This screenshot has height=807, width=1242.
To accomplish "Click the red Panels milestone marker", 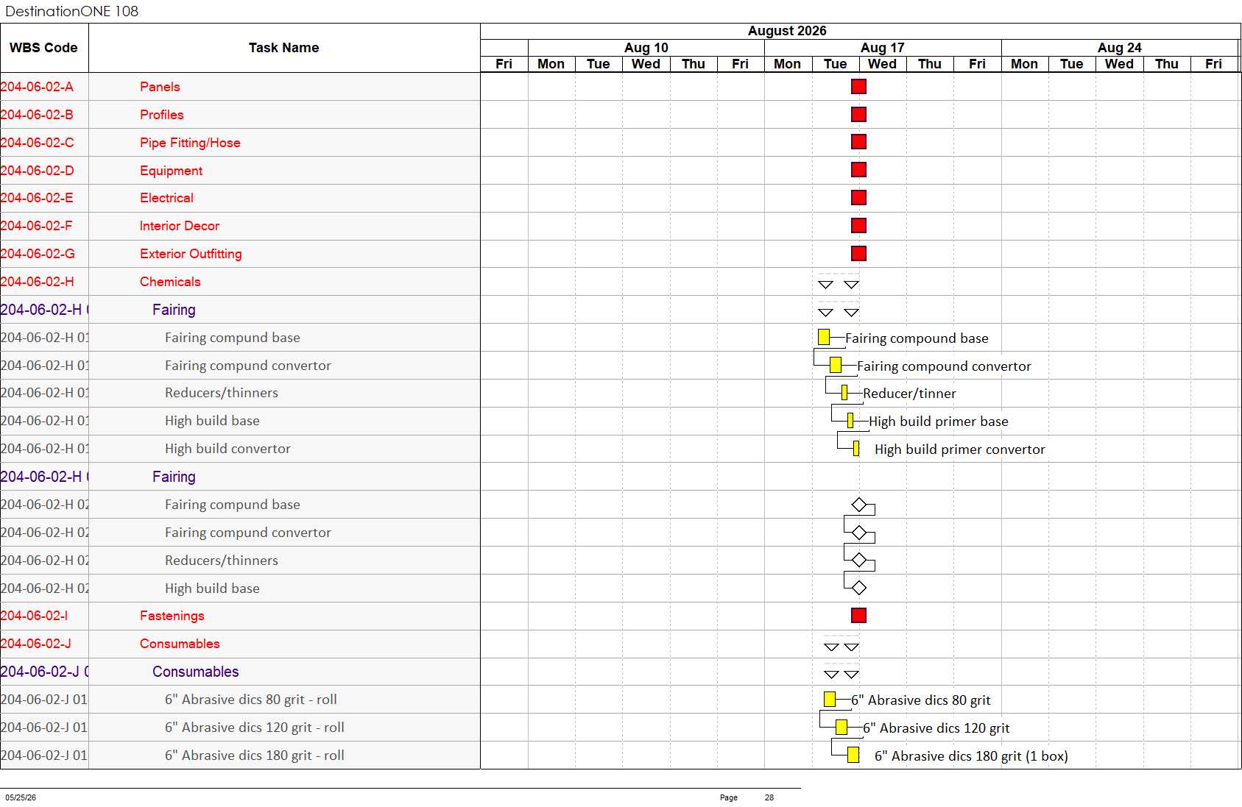I will pyautogui.click(x=858, y=87).
